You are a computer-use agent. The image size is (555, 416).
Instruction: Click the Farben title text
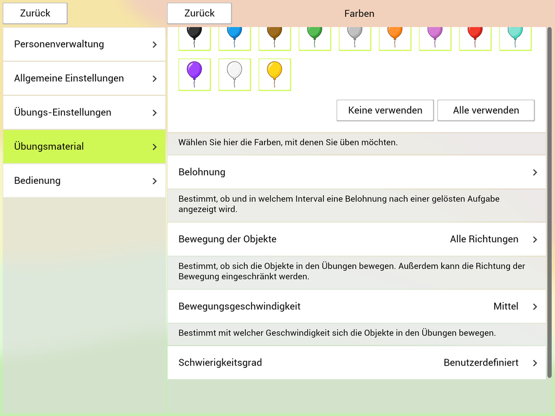pos(359,14)
